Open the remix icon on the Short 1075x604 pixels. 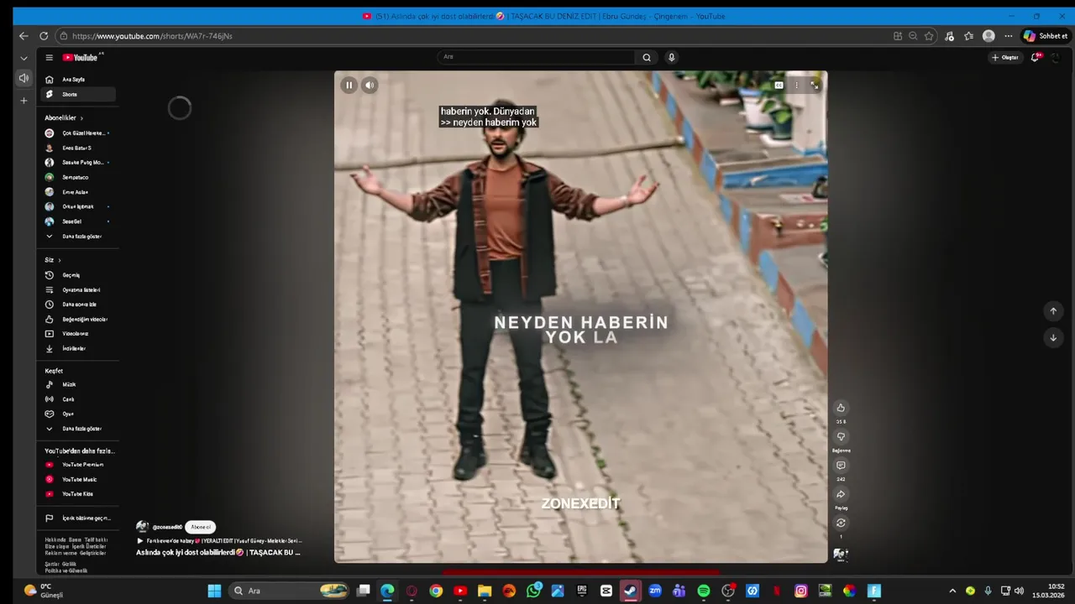(x=841, y=523)
